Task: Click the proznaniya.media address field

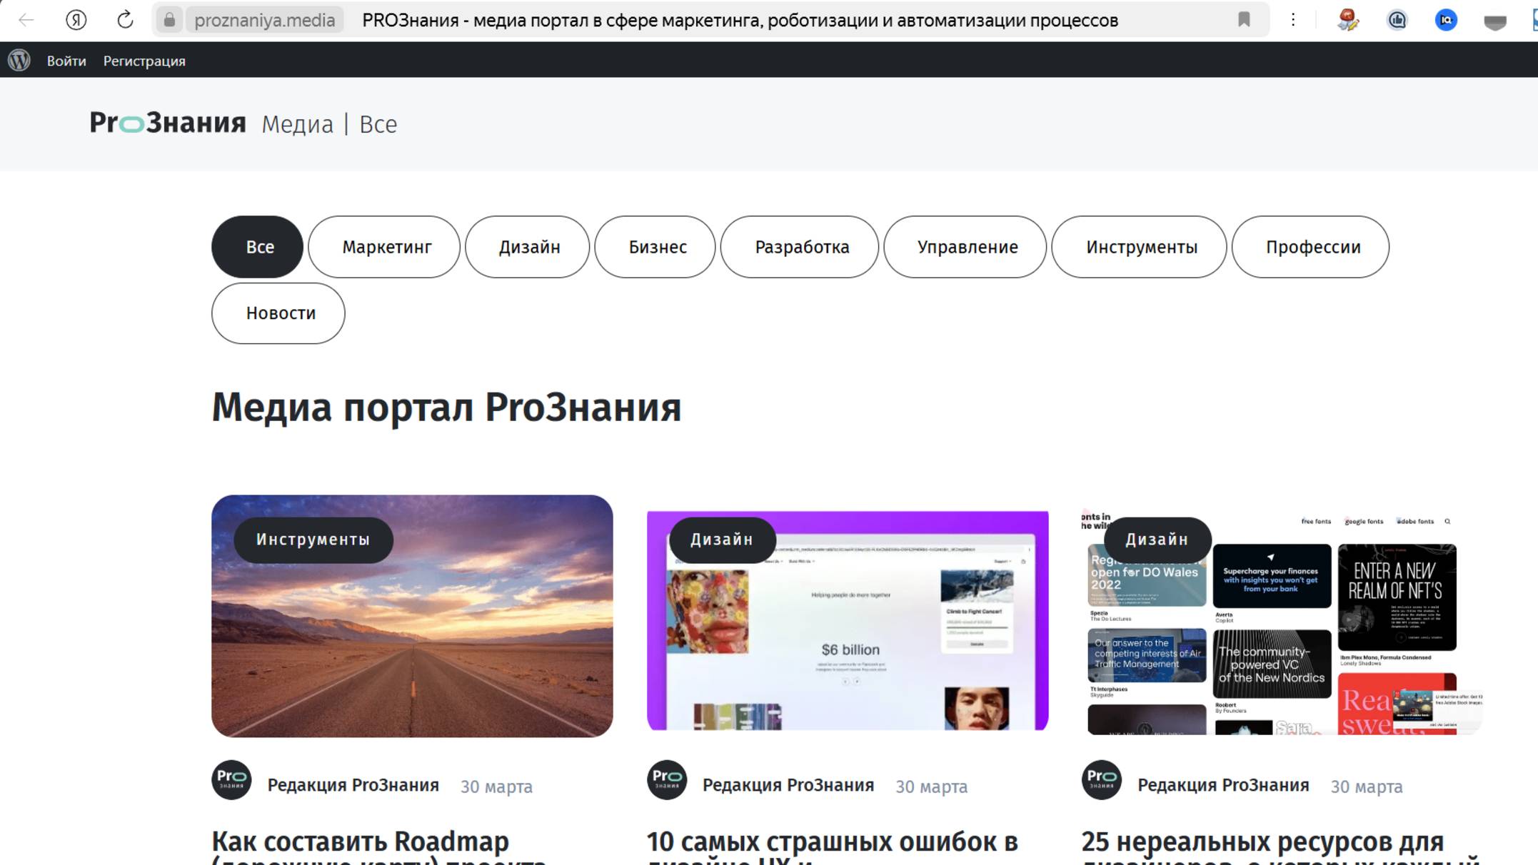Action: tap(265, 20)
